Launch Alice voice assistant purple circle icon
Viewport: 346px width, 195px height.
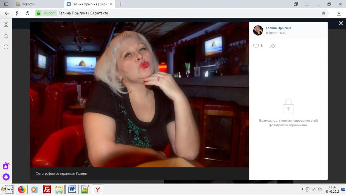coord(6,177)
